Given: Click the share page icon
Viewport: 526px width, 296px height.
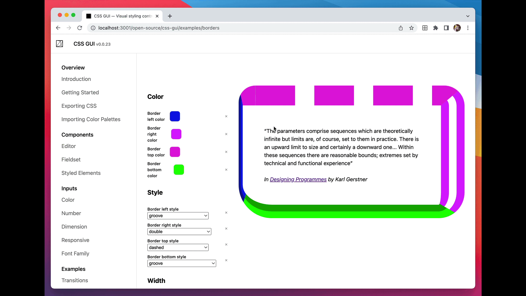Looking at the screenshot, I should click(x=401, y=28).
